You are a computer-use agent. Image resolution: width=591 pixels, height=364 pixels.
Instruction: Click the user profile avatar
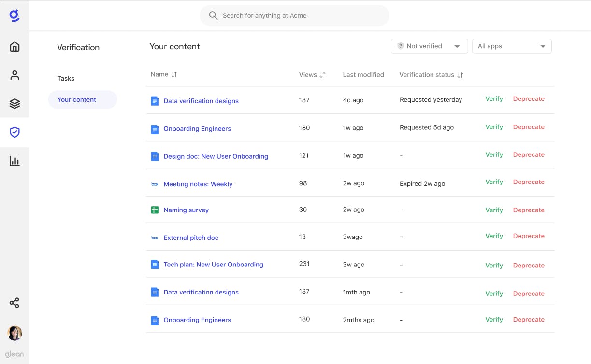pyautogui.click(x=14, y=333)
